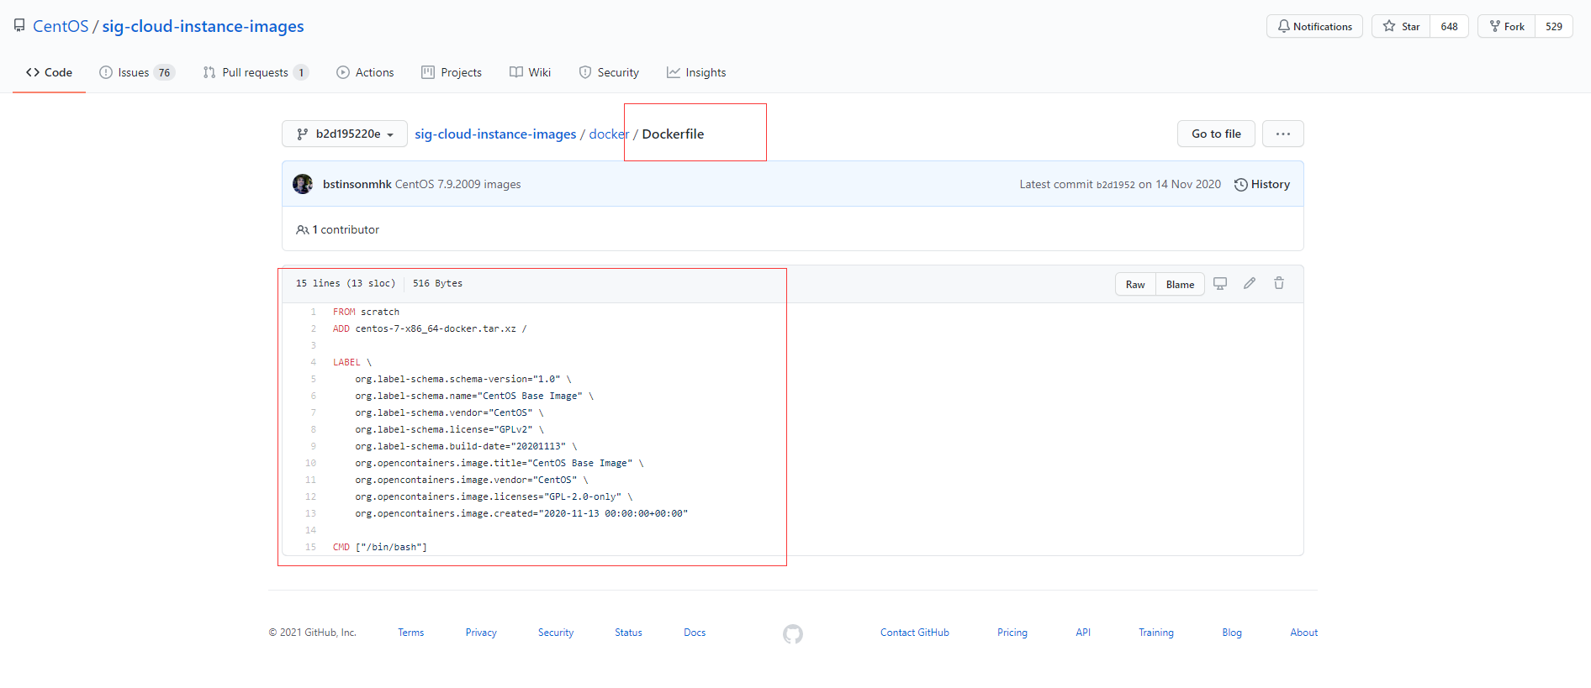The image size is (1591, 688).
Task: Open footer Security link
Action: click(x=556, y=633)
